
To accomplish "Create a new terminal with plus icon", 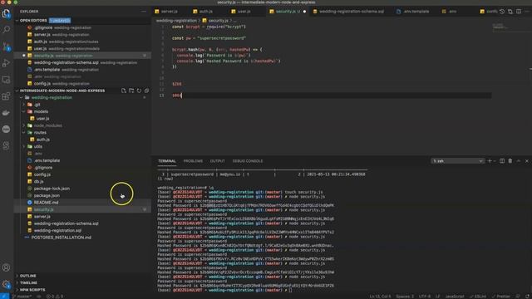I will pyautogui.click(x=490, y=161).
